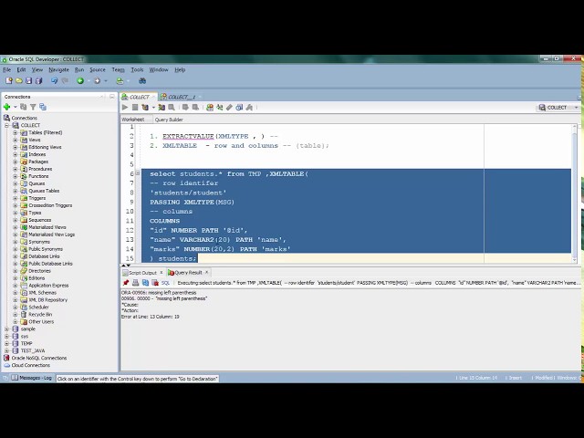This screenshot has height=438, width=584.
Task: Collapse the COLLECT connection node
Action: (6, 125)
